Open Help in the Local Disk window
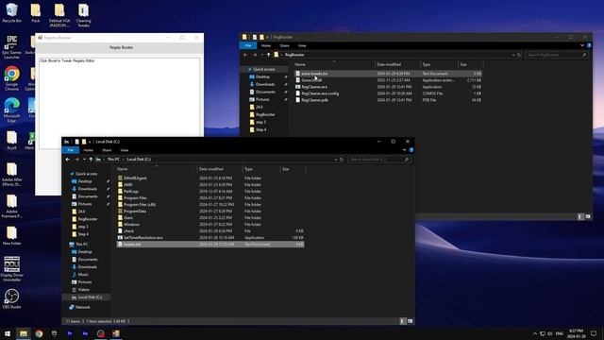Screen dimensions: 604x340 point(411,150)
